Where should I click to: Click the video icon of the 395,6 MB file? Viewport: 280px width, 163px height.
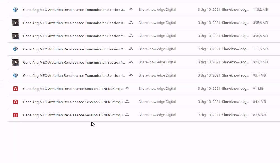click(15, 23)
